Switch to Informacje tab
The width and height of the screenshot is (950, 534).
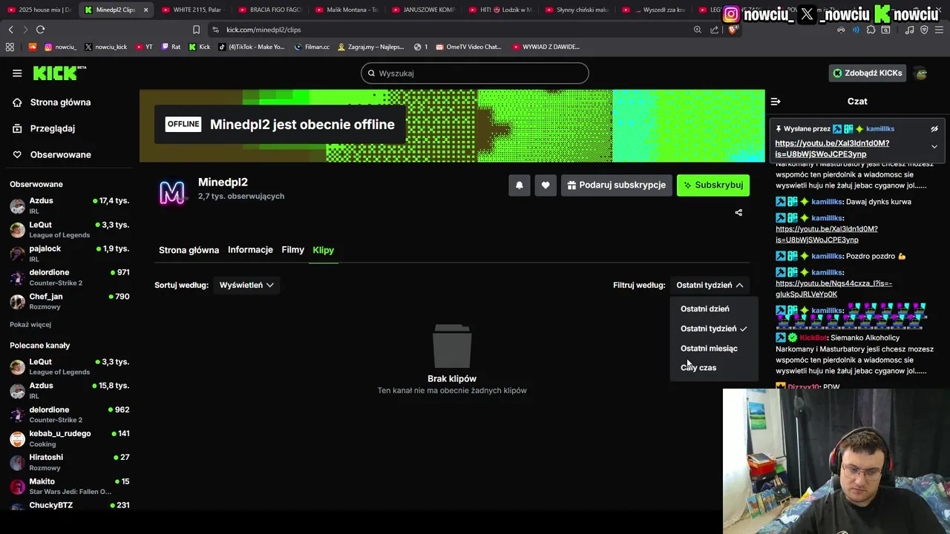(250, 250)
